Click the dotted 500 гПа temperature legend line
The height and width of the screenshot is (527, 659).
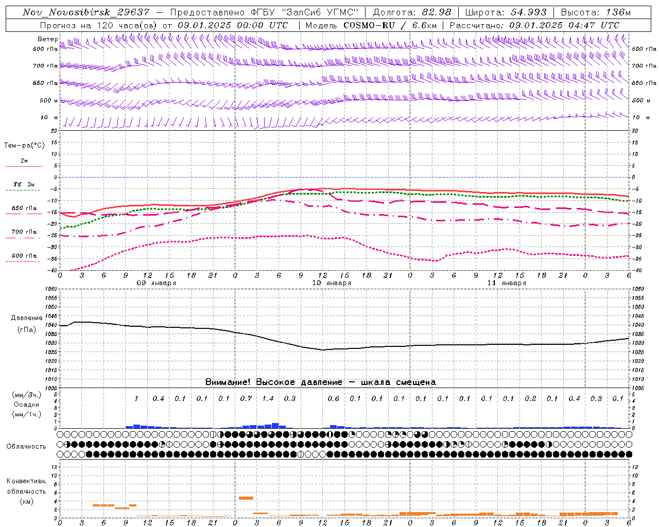pos(24,261)
